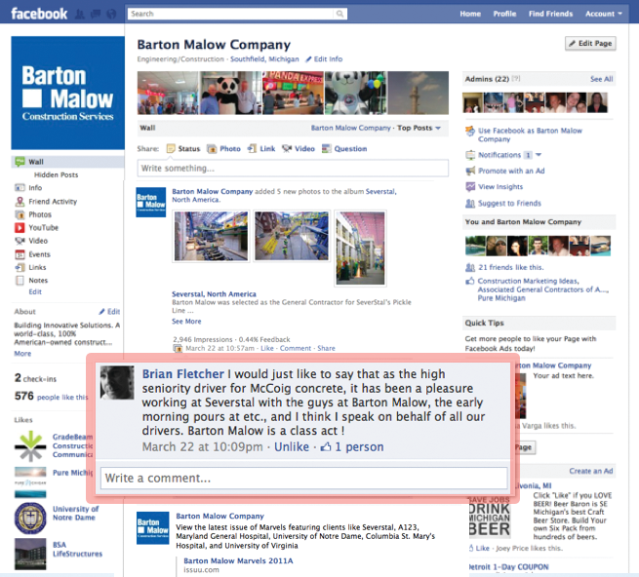Open the messages icon in header

pos(96,15)
